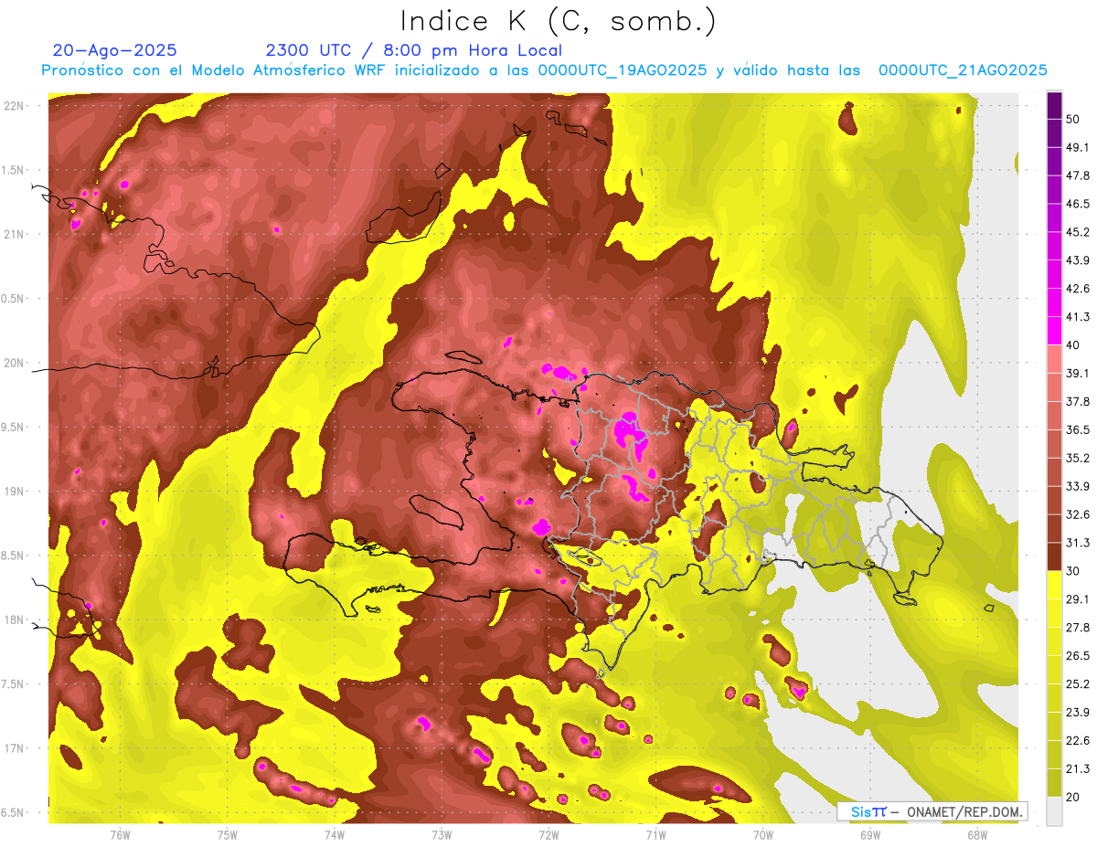
Task: Click the color scale value "27.8"
Action: [x=1078, y=628]
